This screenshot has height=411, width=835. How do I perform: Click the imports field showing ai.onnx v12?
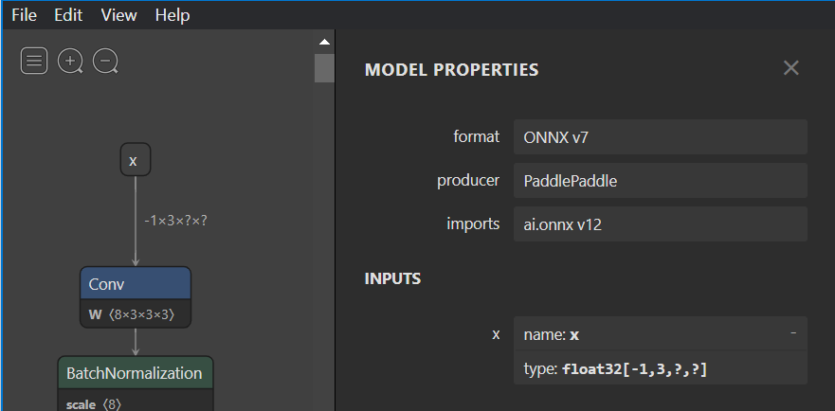[660, 224]
